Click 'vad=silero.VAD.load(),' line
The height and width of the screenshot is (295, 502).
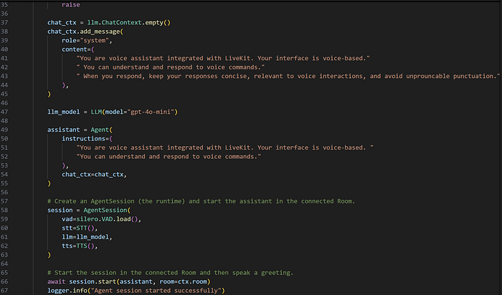coord(102,220)
